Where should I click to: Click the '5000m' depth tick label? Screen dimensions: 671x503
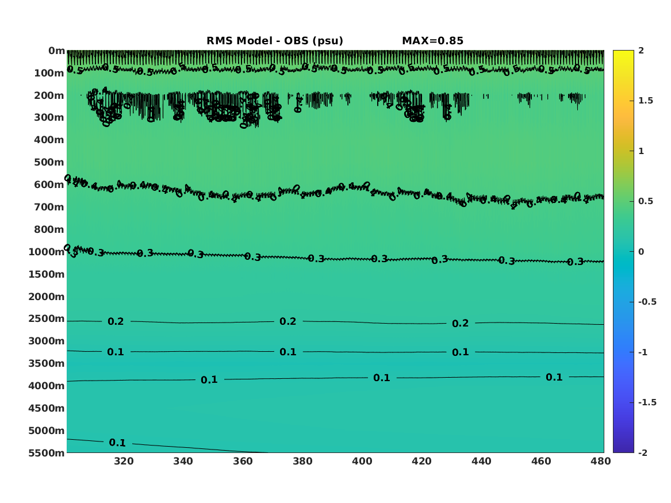pos(46,431)
